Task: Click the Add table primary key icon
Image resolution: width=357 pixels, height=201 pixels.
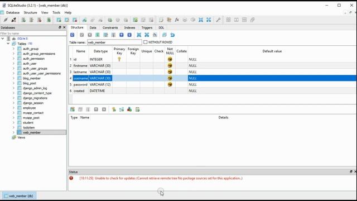Action: [114, 109]
